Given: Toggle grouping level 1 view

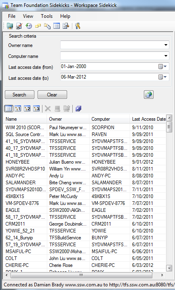Looking at the screenshot, I should [x=18, y=109].
